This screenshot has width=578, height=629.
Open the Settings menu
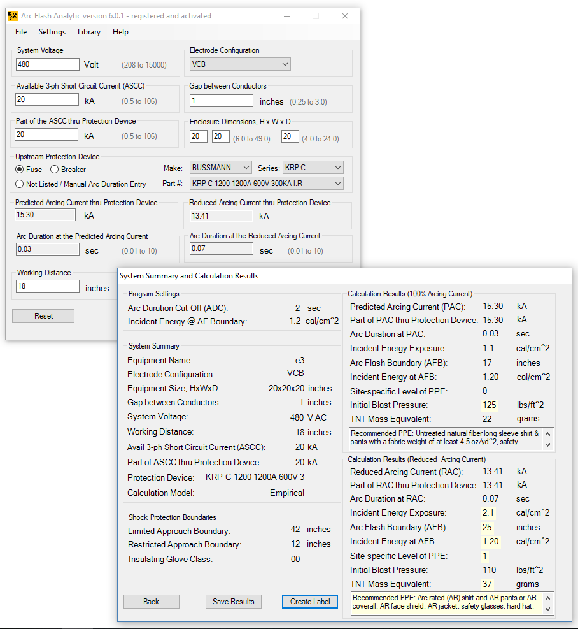52,32
